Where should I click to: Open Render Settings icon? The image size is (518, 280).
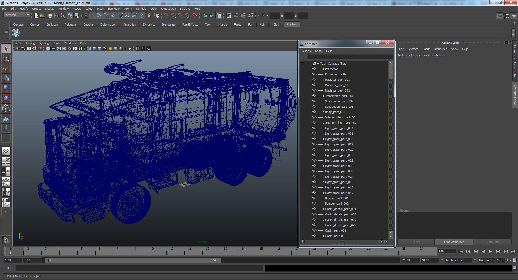click(x=251, y=16)
